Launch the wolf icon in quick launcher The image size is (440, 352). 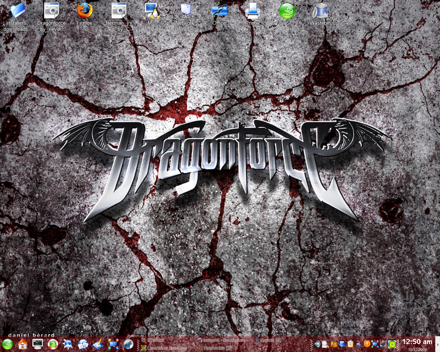pos(128,344)
